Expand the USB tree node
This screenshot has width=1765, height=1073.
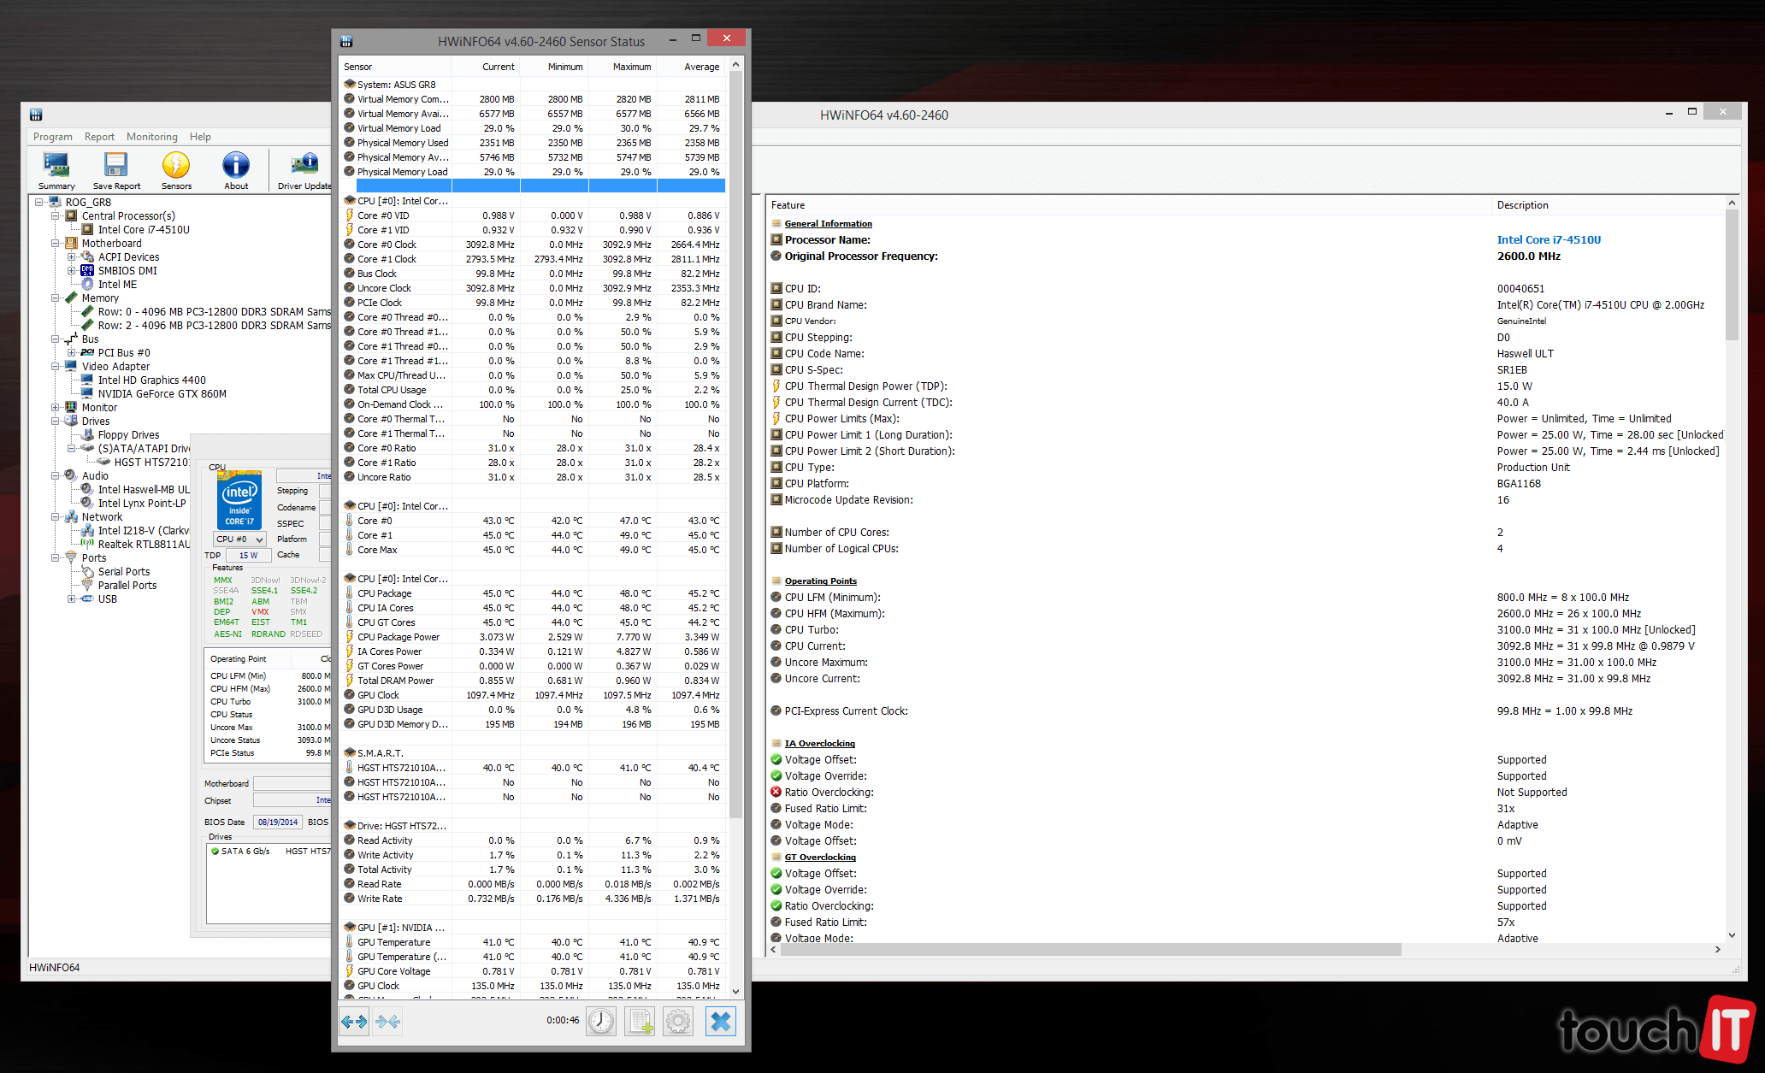click(x=72, y=599)
